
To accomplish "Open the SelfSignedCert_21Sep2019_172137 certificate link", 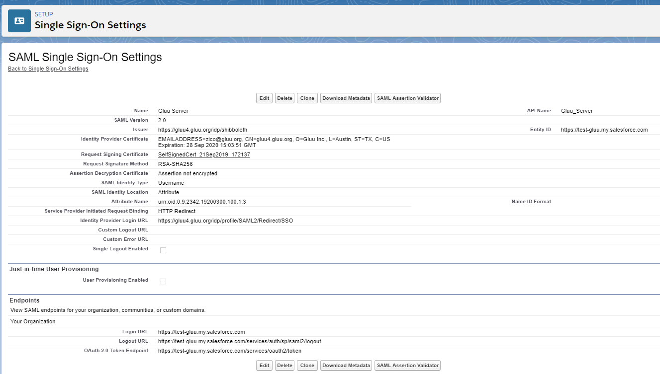I will coord(204,155).
